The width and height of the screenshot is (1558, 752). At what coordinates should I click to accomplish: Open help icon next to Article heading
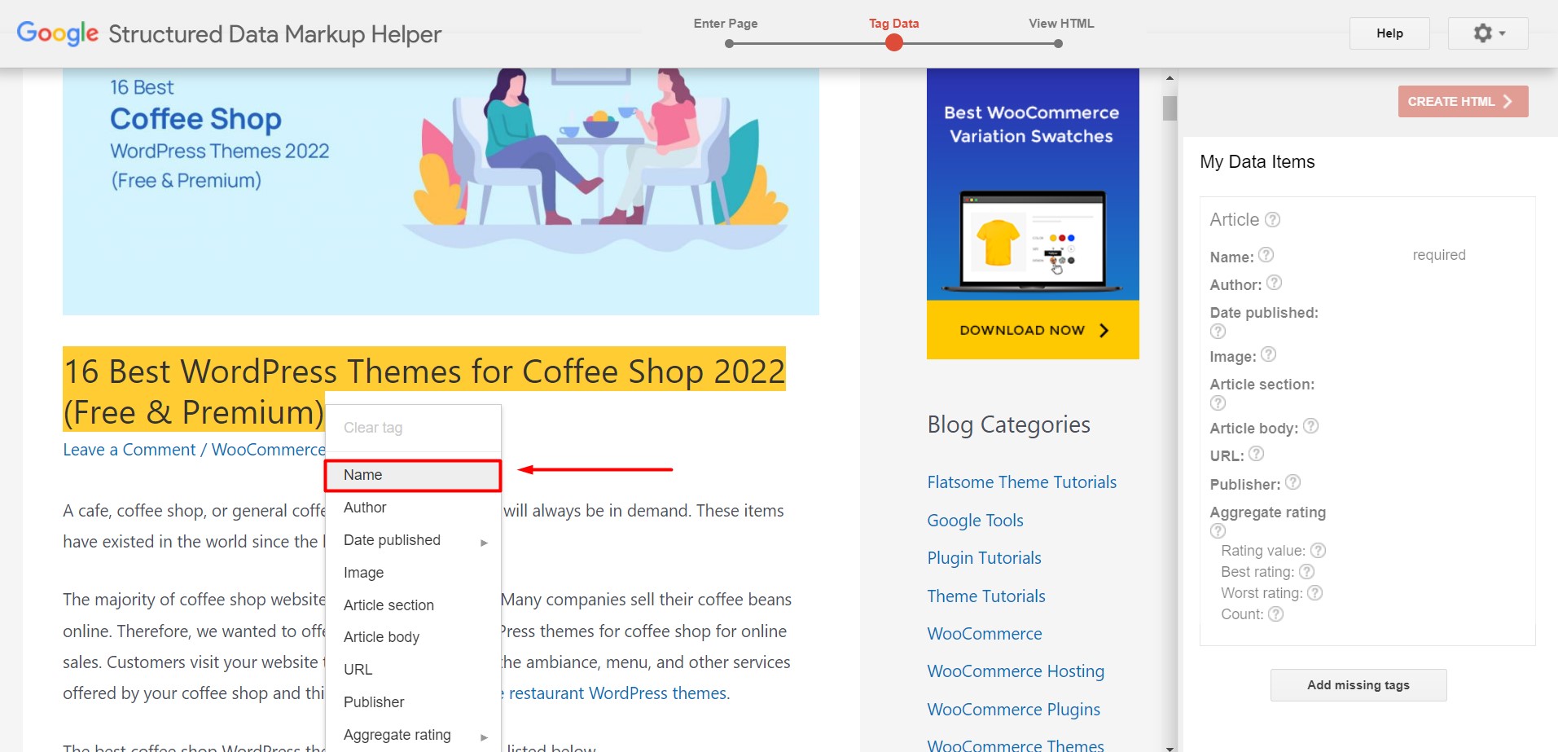(x=1273, y=219)
